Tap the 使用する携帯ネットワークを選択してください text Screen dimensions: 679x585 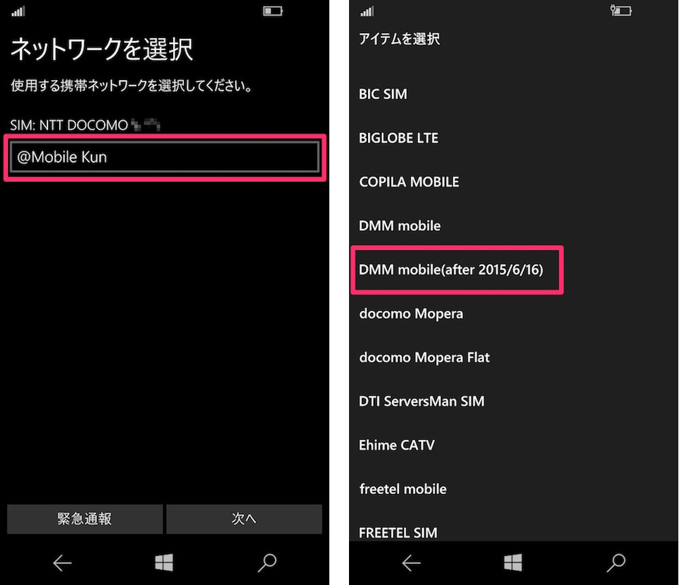tap(132, 86)
